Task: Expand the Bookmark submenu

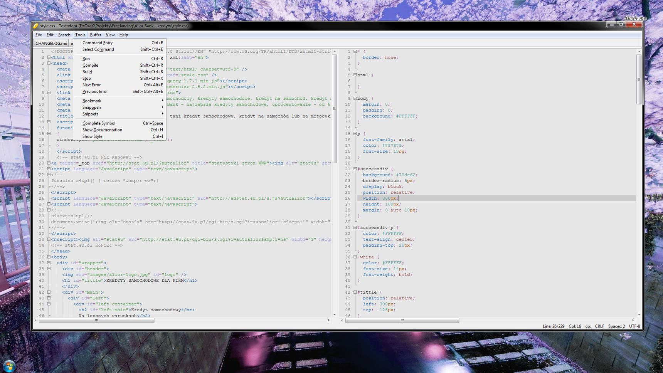Action: point(120,101)
